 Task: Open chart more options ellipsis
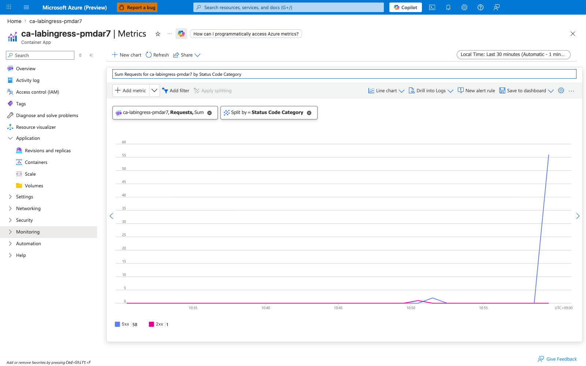click(x=571, y=91)
